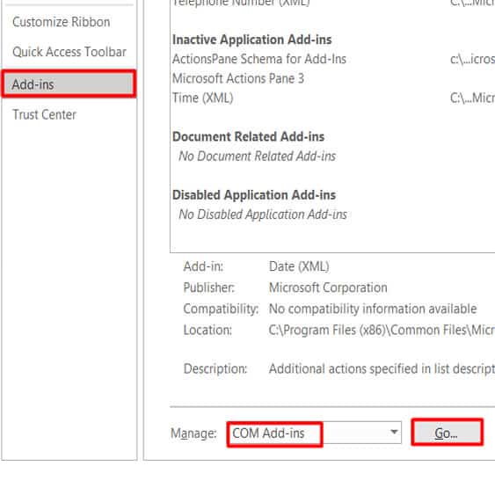495x488 pixels.
Task: Click the Compatibility label
Action: click(221, 309)
